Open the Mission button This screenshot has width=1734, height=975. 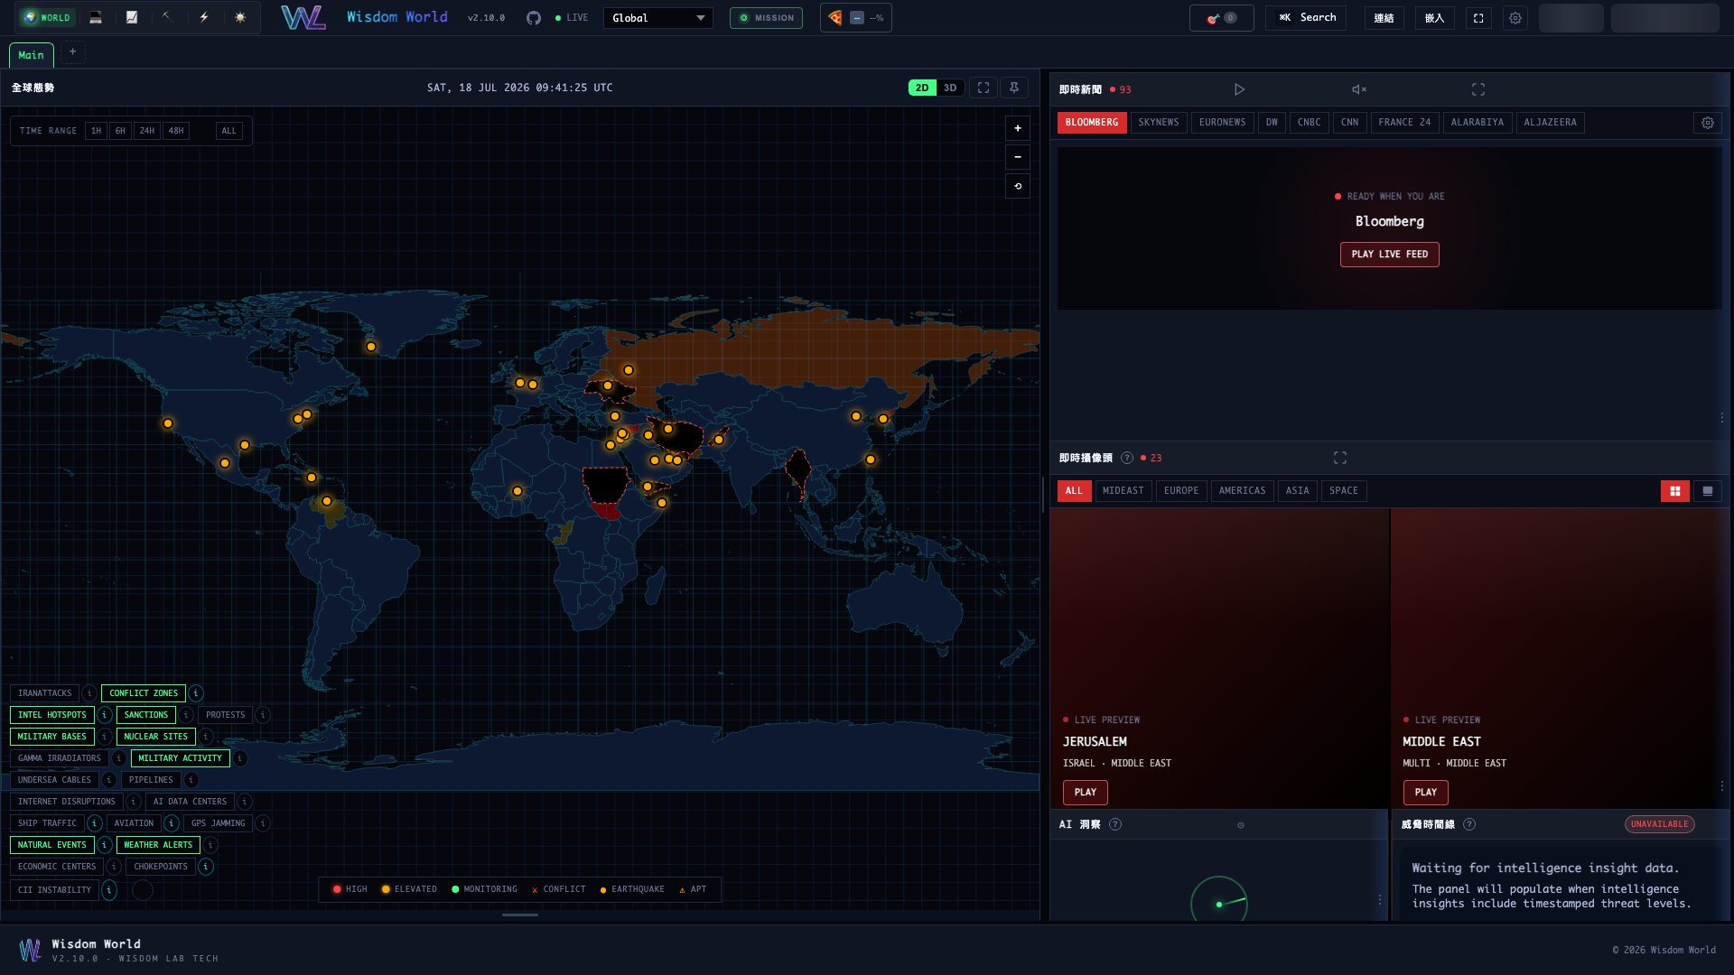tap(767, 18)
